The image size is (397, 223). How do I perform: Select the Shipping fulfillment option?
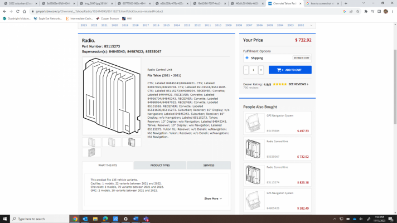(x=247, y=58)
